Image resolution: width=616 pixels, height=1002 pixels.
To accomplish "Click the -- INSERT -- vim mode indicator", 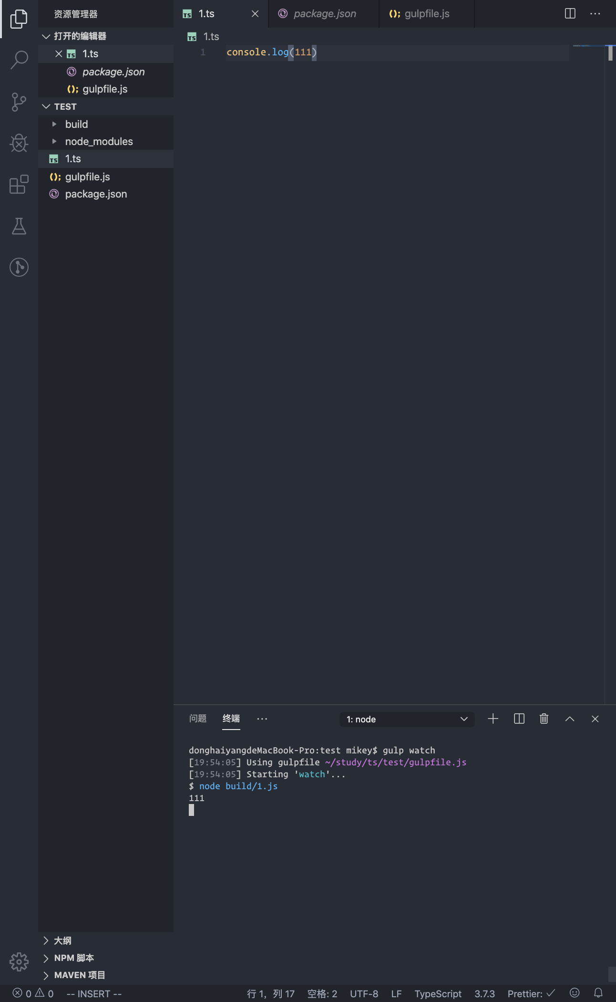I will click(x=94, y=993).
